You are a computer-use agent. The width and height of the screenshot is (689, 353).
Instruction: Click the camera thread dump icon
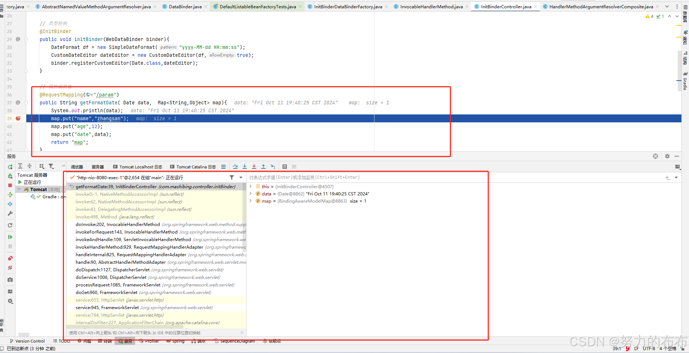click(x=10, y=280)
